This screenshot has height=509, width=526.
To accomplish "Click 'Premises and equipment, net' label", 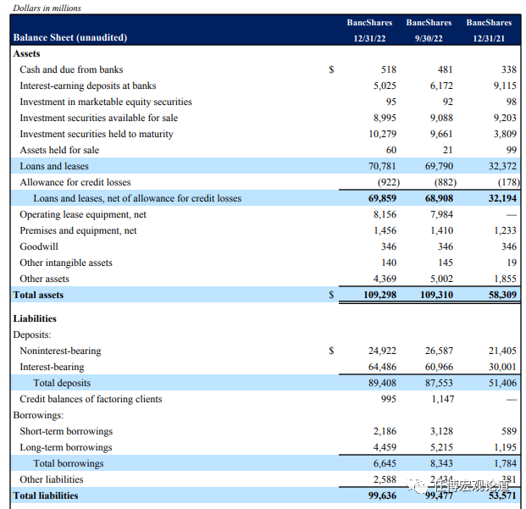I will click(x=78, y=230).
